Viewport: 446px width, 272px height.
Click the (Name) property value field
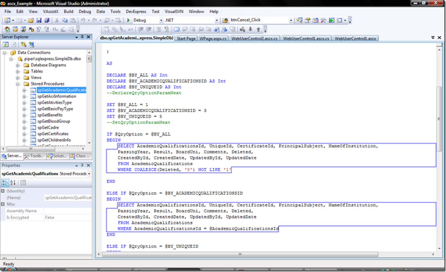(x=68, y=198)
